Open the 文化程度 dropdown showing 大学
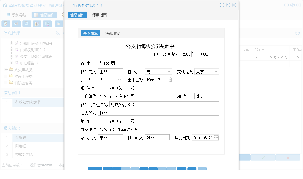303x179 pixels. [206, 71]
